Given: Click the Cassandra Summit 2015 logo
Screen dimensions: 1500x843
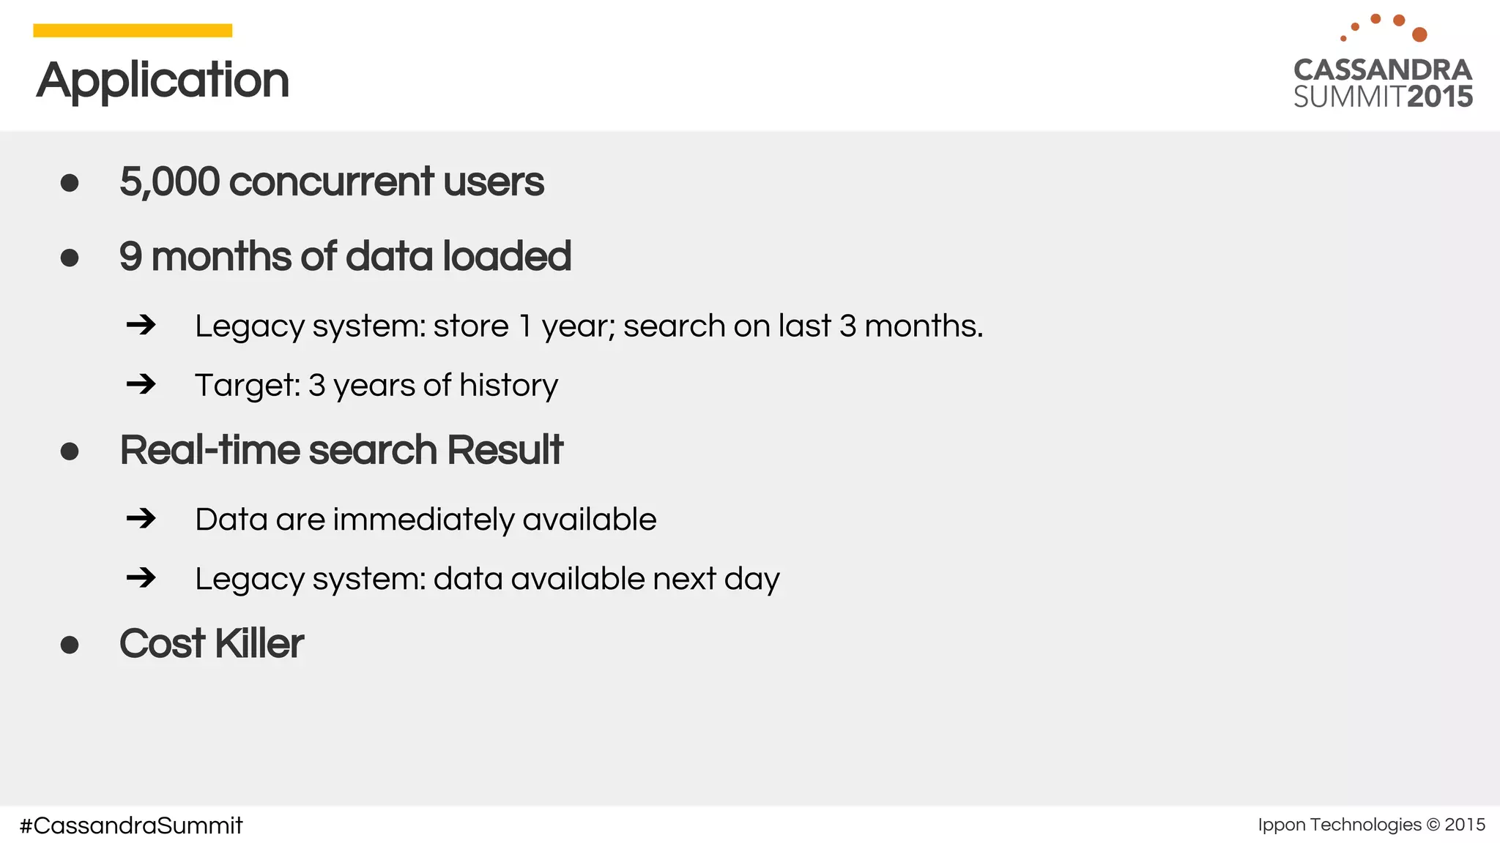Looking at the screenshot, I should (1382, 83).
